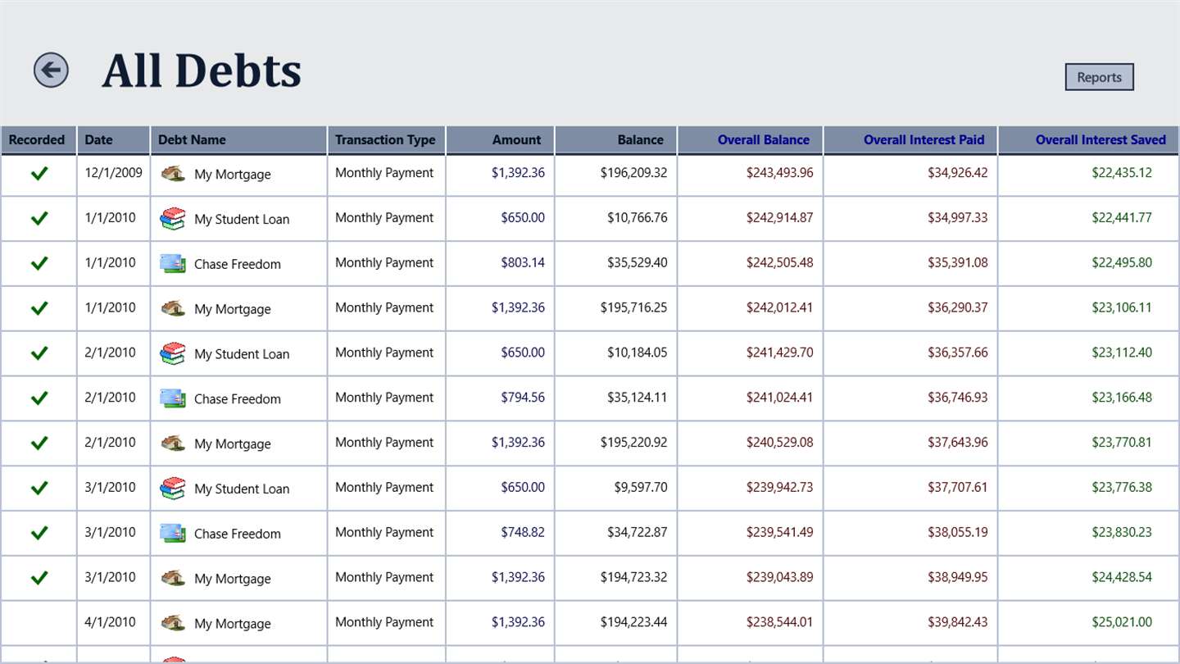Click books icon for 1/1/2010 student loan
The width and height of the screenshot is (1180, 664).
[172, 219]
